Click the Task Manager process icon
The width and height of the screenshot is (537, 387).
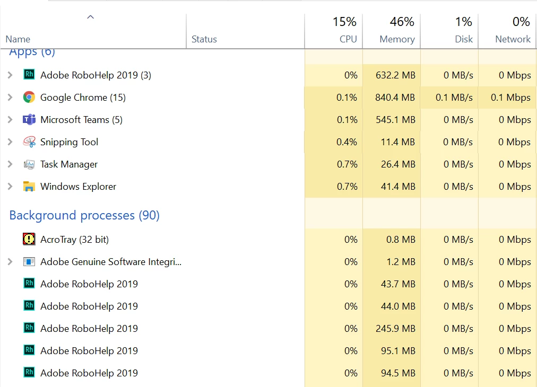[x=29, y=164]
